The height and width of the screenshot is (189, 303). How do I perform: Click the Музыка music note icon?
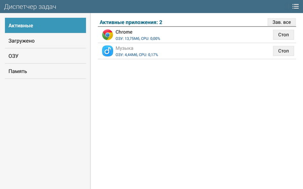[x=108, y=51]
